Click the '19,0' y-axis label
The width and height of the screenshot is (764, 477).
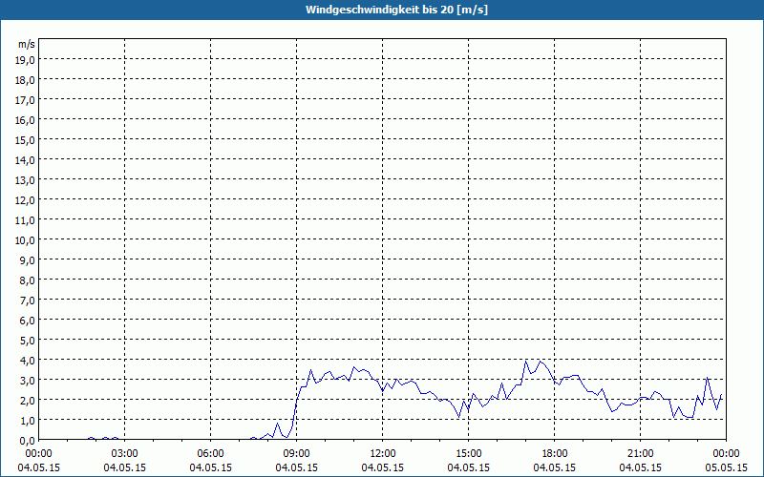coord(25,60)
